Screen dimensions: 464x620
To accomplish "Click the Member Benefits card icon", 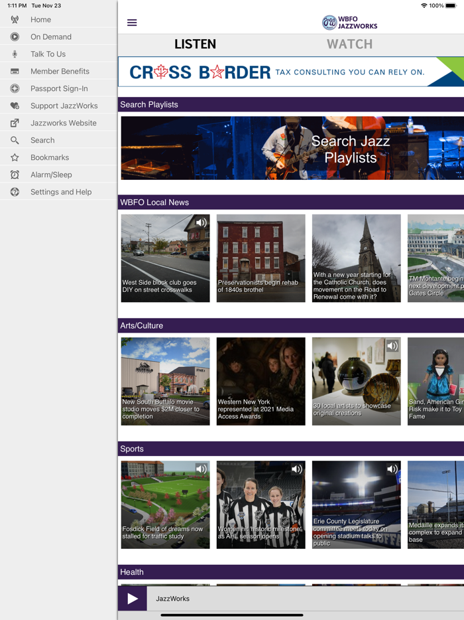I will (15, 72).
